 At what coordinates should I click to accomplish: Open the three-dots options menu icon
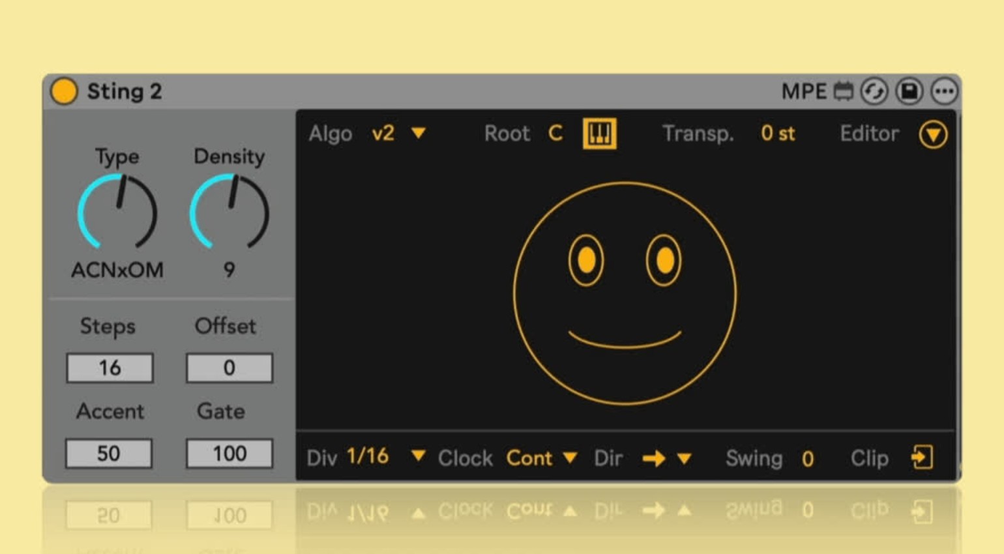pyautogui.click(x=944, y=91)
